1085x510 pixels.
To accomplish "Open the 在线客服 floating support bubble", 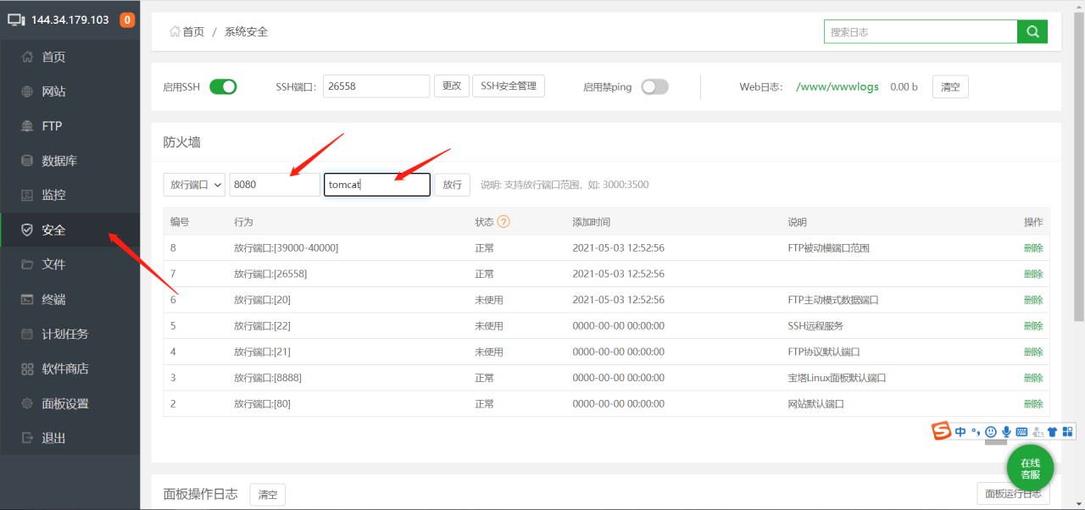I will [x=1030, y=467].
